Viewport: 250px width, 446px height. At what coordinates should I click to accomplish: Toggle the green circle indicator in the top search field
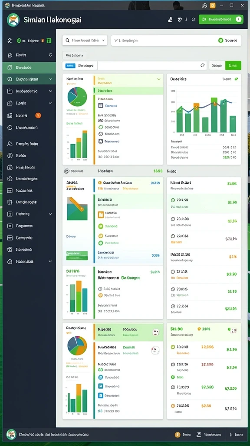tap(221, 41)
